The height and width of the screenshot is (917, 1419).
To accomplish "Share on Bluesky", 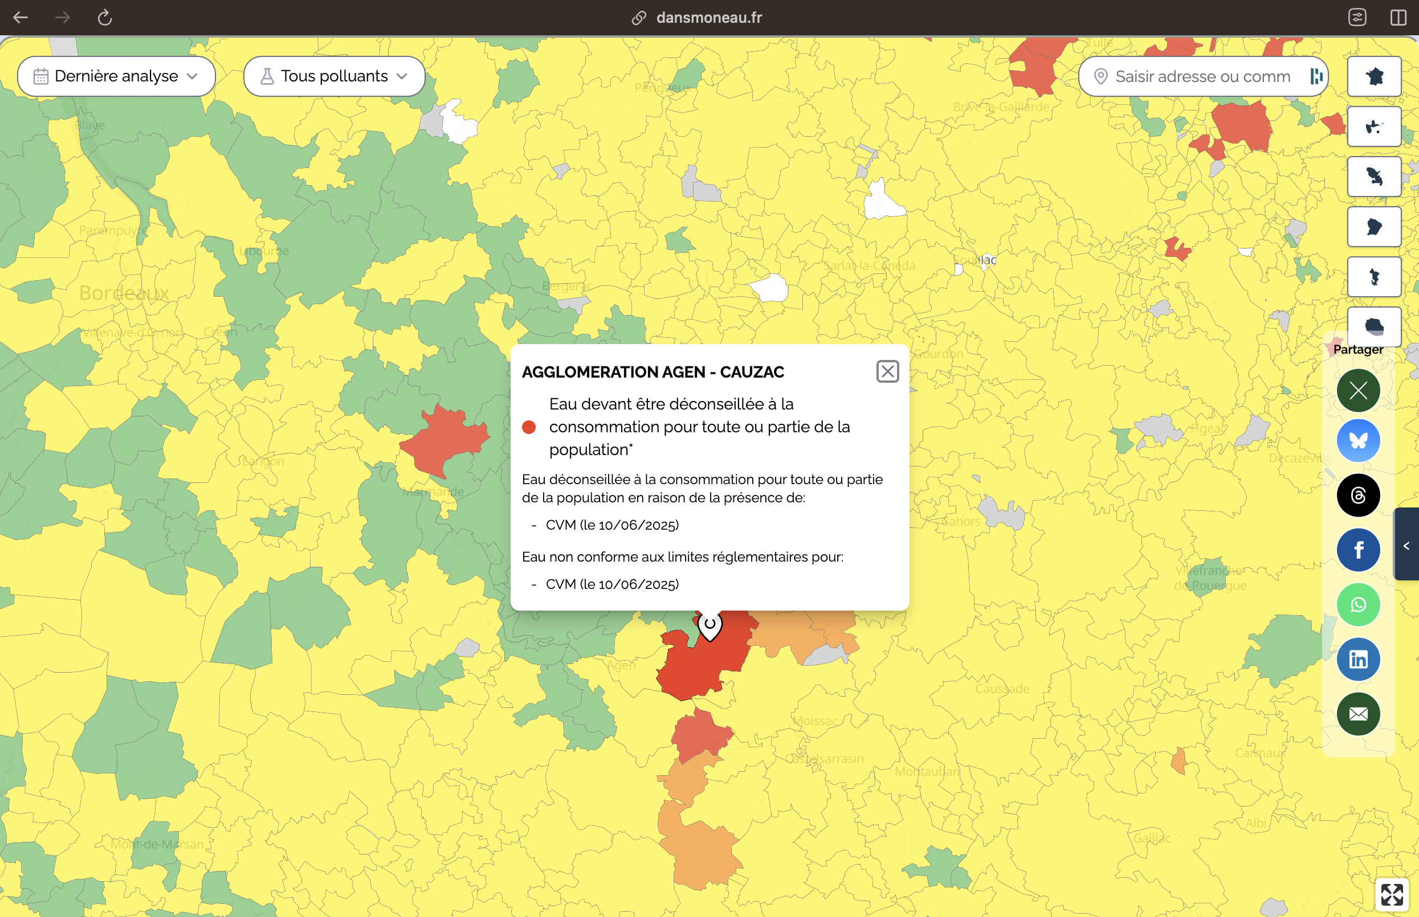I will [1358, 440].
